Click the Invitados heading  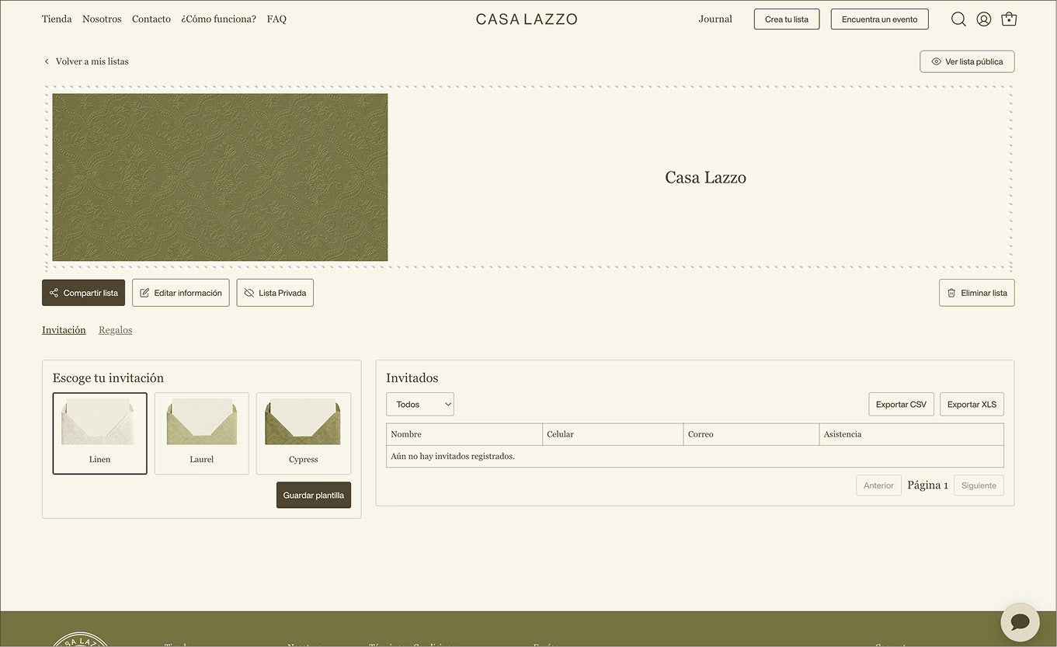(412, 378)
